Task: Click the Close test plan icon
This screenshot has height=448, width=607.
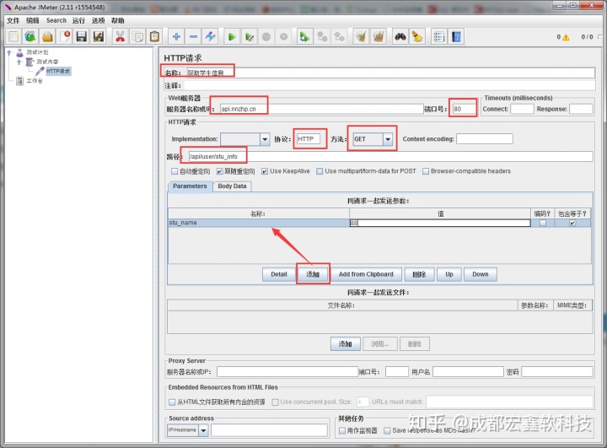Action: pos(64,37)
